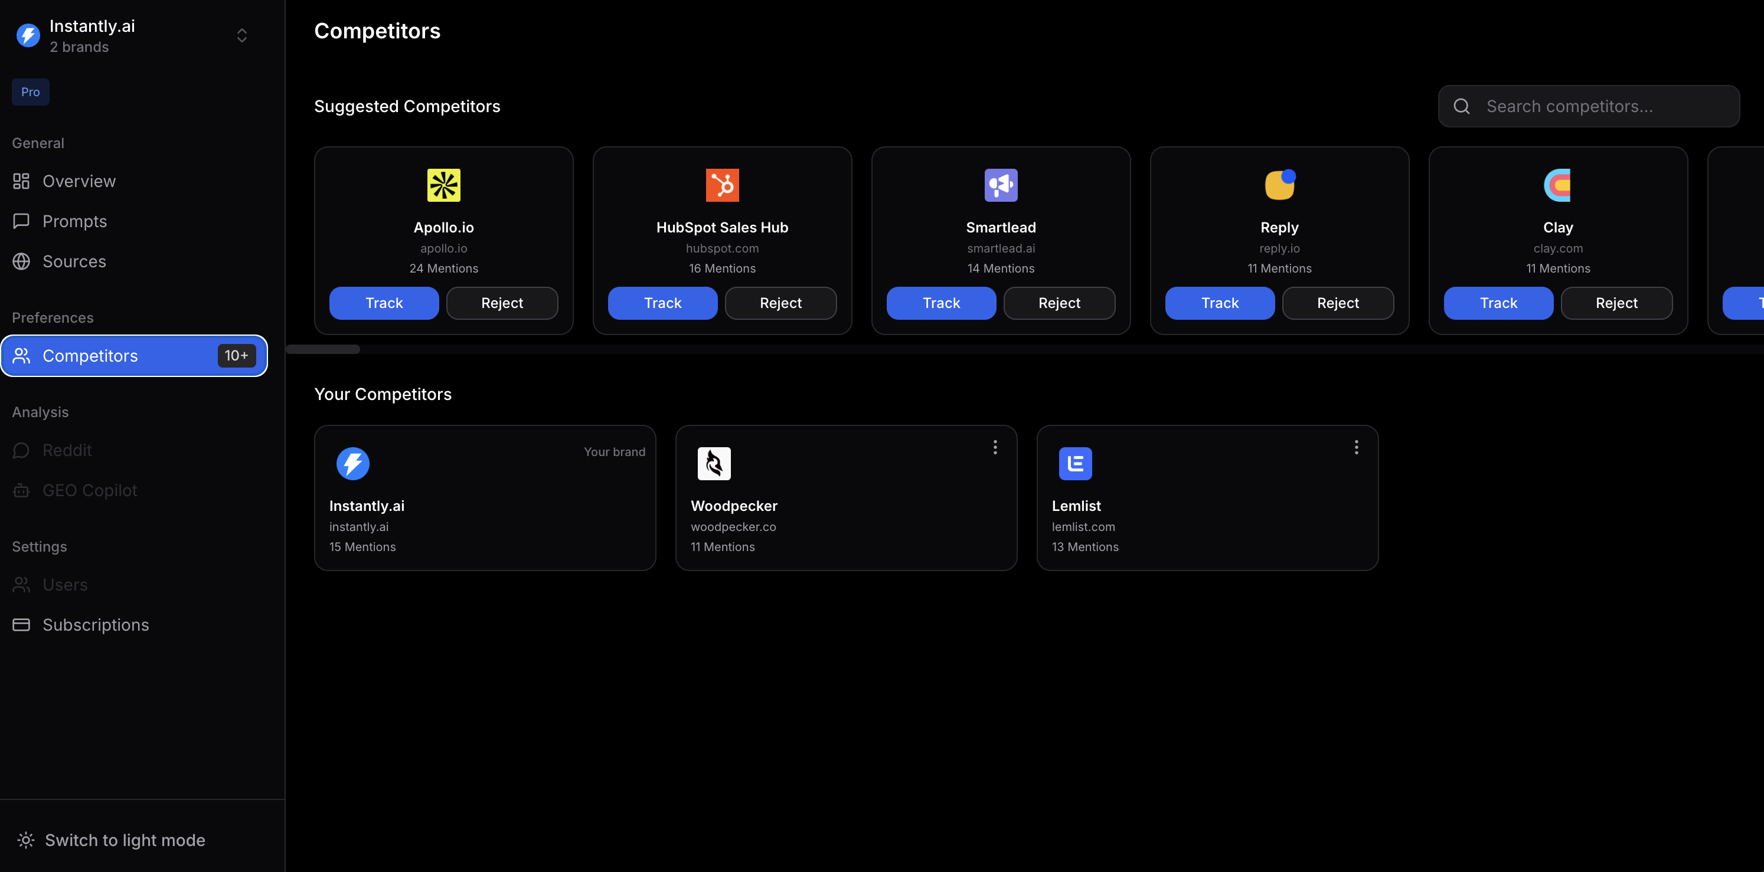Image resolution: width=1764 pixels, height=872 pixels.
Task: Reject the Smartlead suggestion
Action: tap(1059, 303)
